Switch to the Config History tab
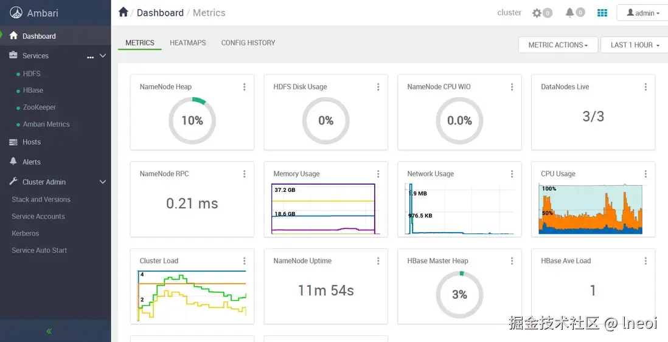The height and width of the screenshot is (342, 668). pos(248,43)
